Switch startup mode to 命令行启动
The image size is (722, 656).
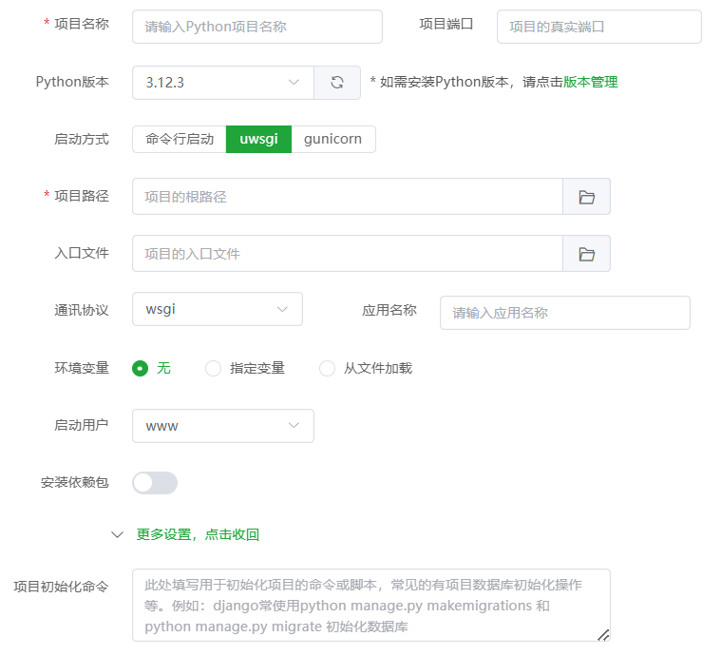(x=180, y=139)
